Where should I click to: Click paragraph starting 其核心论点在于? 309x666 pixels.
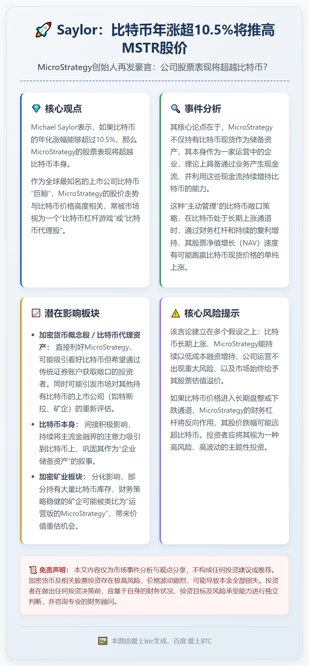point(225,158)
